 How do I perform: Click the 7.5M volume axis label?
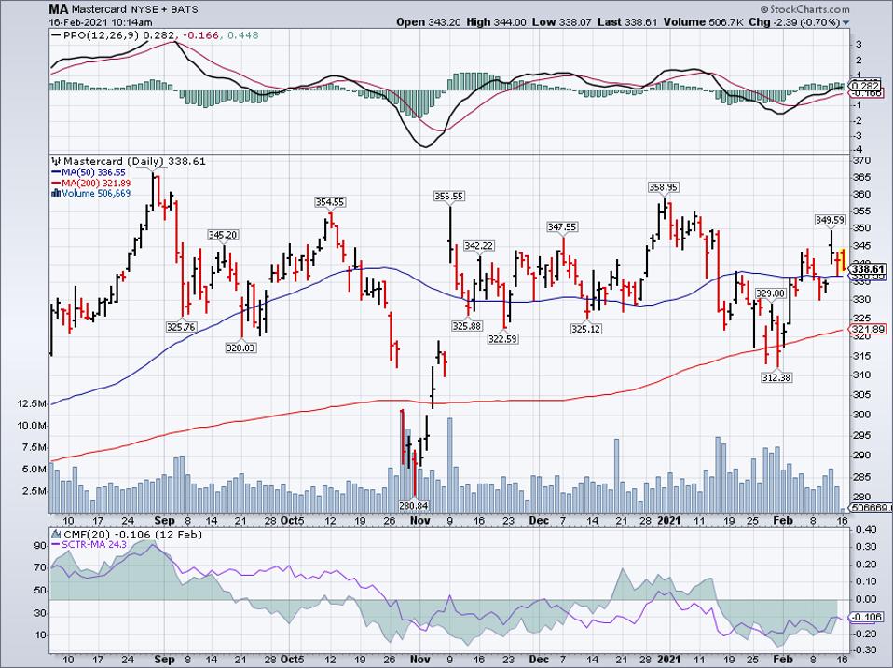click(35, 448)
